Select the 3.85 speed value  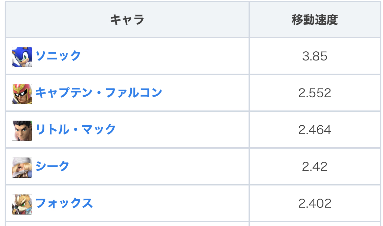315,56
